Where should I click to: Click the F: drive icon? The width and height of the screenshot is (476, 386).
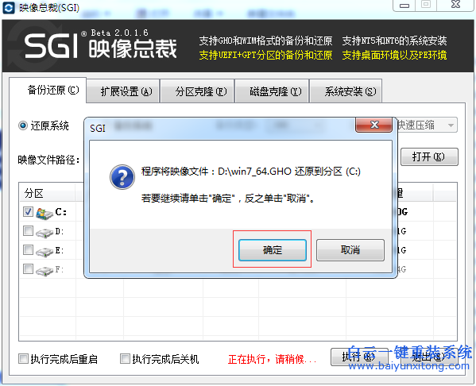tap(45, 271)
